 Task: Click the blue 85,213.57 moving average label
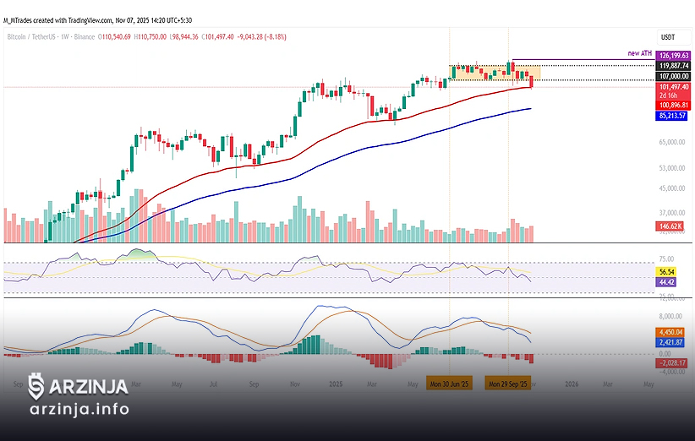(x=674, y=114)
